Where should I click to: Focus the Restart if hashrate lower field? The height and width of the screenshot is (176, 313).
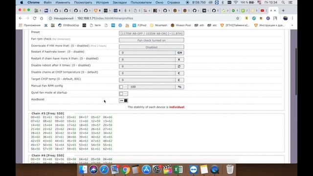pos(147,53)
